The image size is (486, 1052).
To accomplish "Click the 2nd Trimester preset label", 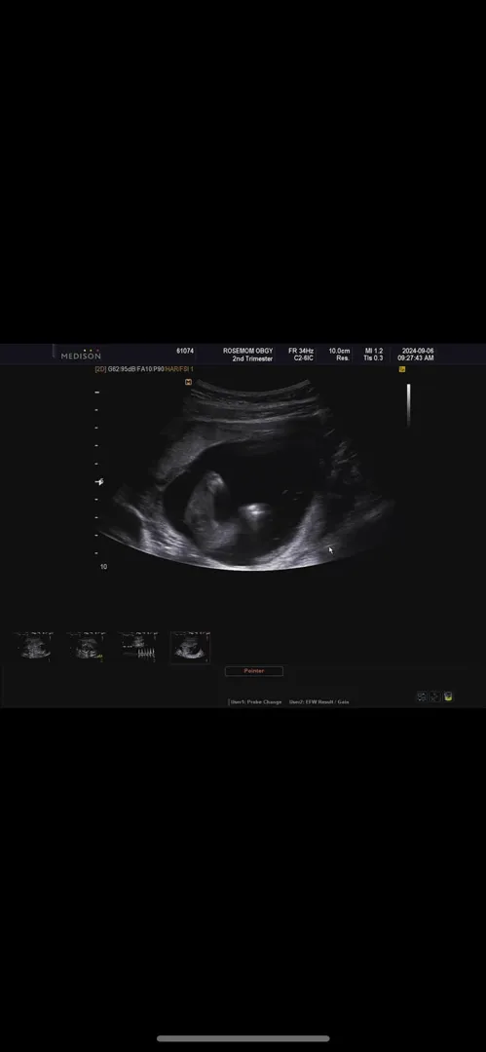I will coord(252,358).
